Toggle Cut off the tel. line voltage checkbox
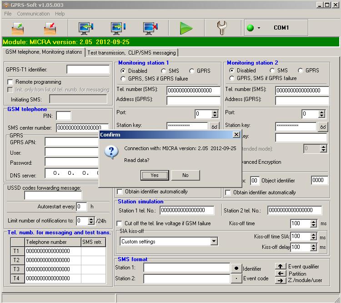The height and width of the screenshot is (303, 341). (119, 223)
